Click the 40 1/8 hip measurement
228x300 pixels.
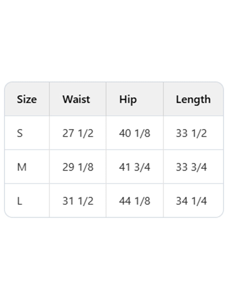coord(135,133)
